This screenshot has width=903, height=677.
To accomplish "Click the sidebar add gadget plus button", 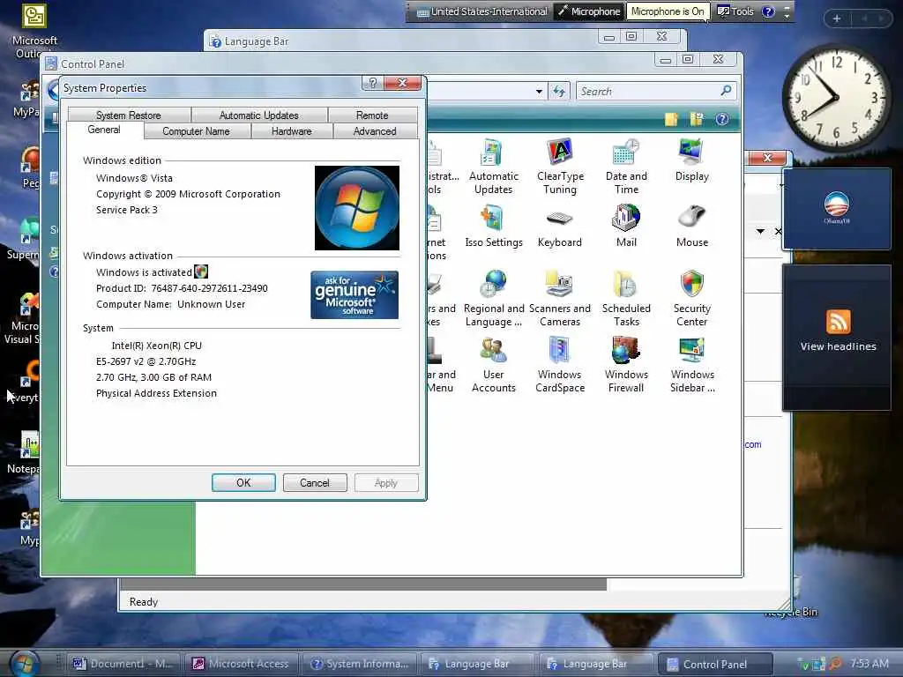I will tap(836, 19).
